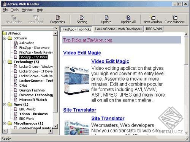
Task: Open feed Properties from toolbar
Action: point(57,19)
